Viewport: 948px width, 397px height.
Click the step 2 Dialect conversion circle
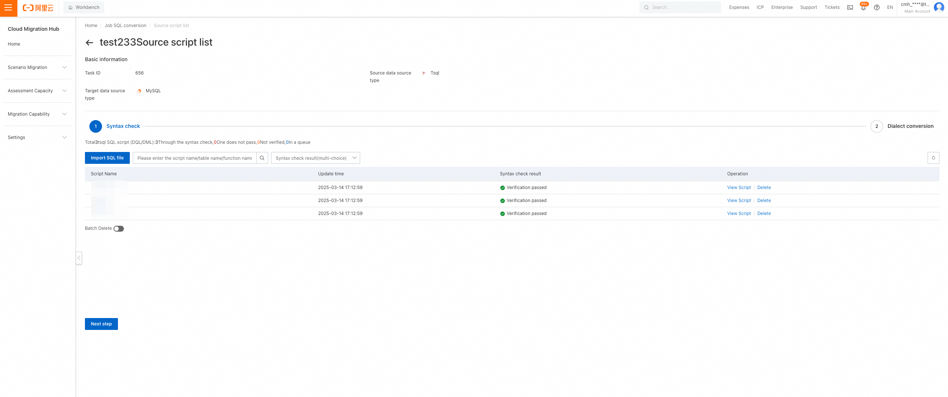[x=877, y=126]
